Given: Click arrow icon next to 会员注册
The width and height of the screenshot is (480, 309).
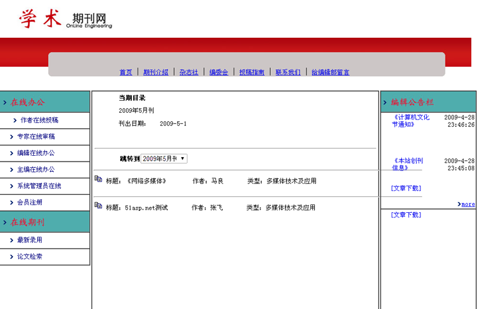Looking at the screenshot, I should point(12,203).
